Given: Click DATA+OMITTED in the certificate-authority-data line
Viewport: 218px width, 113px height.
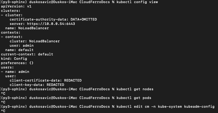Looking at the screenshot, I should click(84, 20).
